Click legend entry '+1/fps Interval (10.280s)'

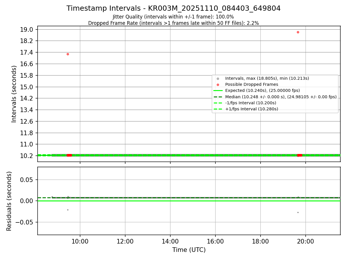[252, 109]
